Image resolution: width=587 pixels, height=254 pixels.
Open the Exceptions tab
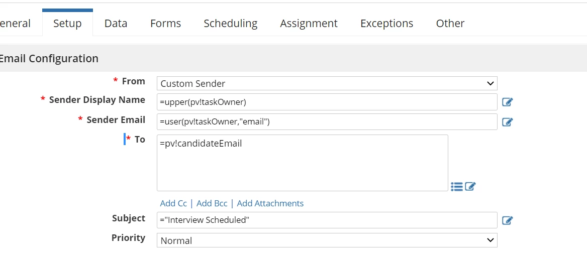386,23
